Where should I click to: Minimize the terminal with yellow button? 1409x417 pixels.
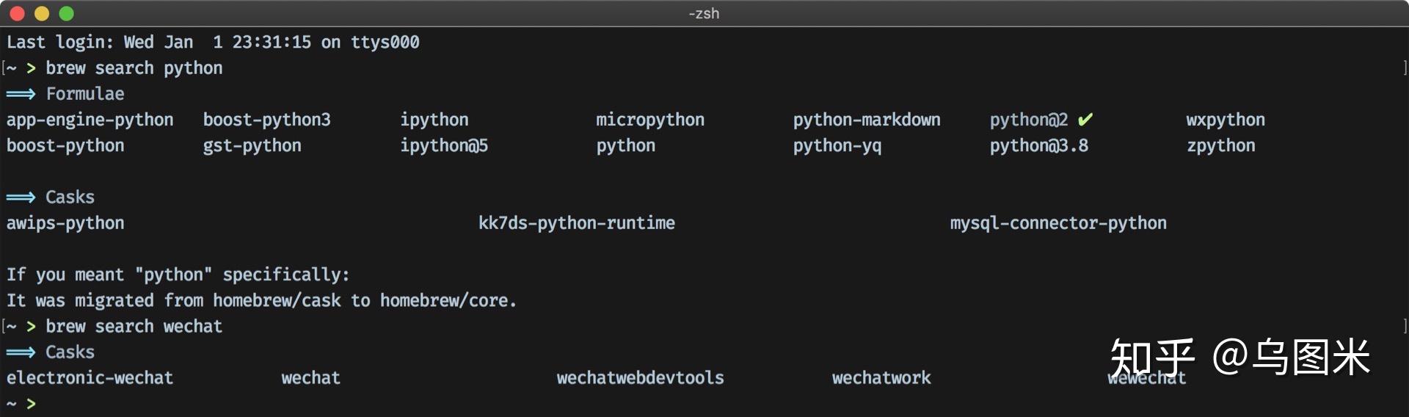coord(42,13)
